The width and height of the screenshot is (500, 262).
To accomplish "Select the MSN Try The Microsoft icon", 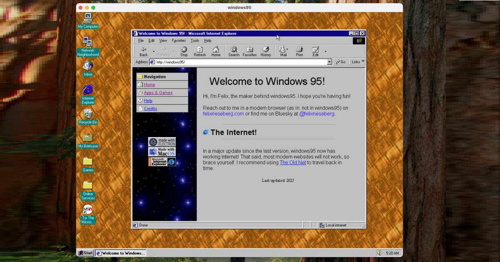I will coord(88,215).
